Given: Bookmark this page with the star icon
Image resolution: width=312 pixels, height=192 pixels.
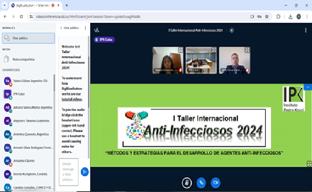Looking at the screenshot, I should click(x=267, y=17).
